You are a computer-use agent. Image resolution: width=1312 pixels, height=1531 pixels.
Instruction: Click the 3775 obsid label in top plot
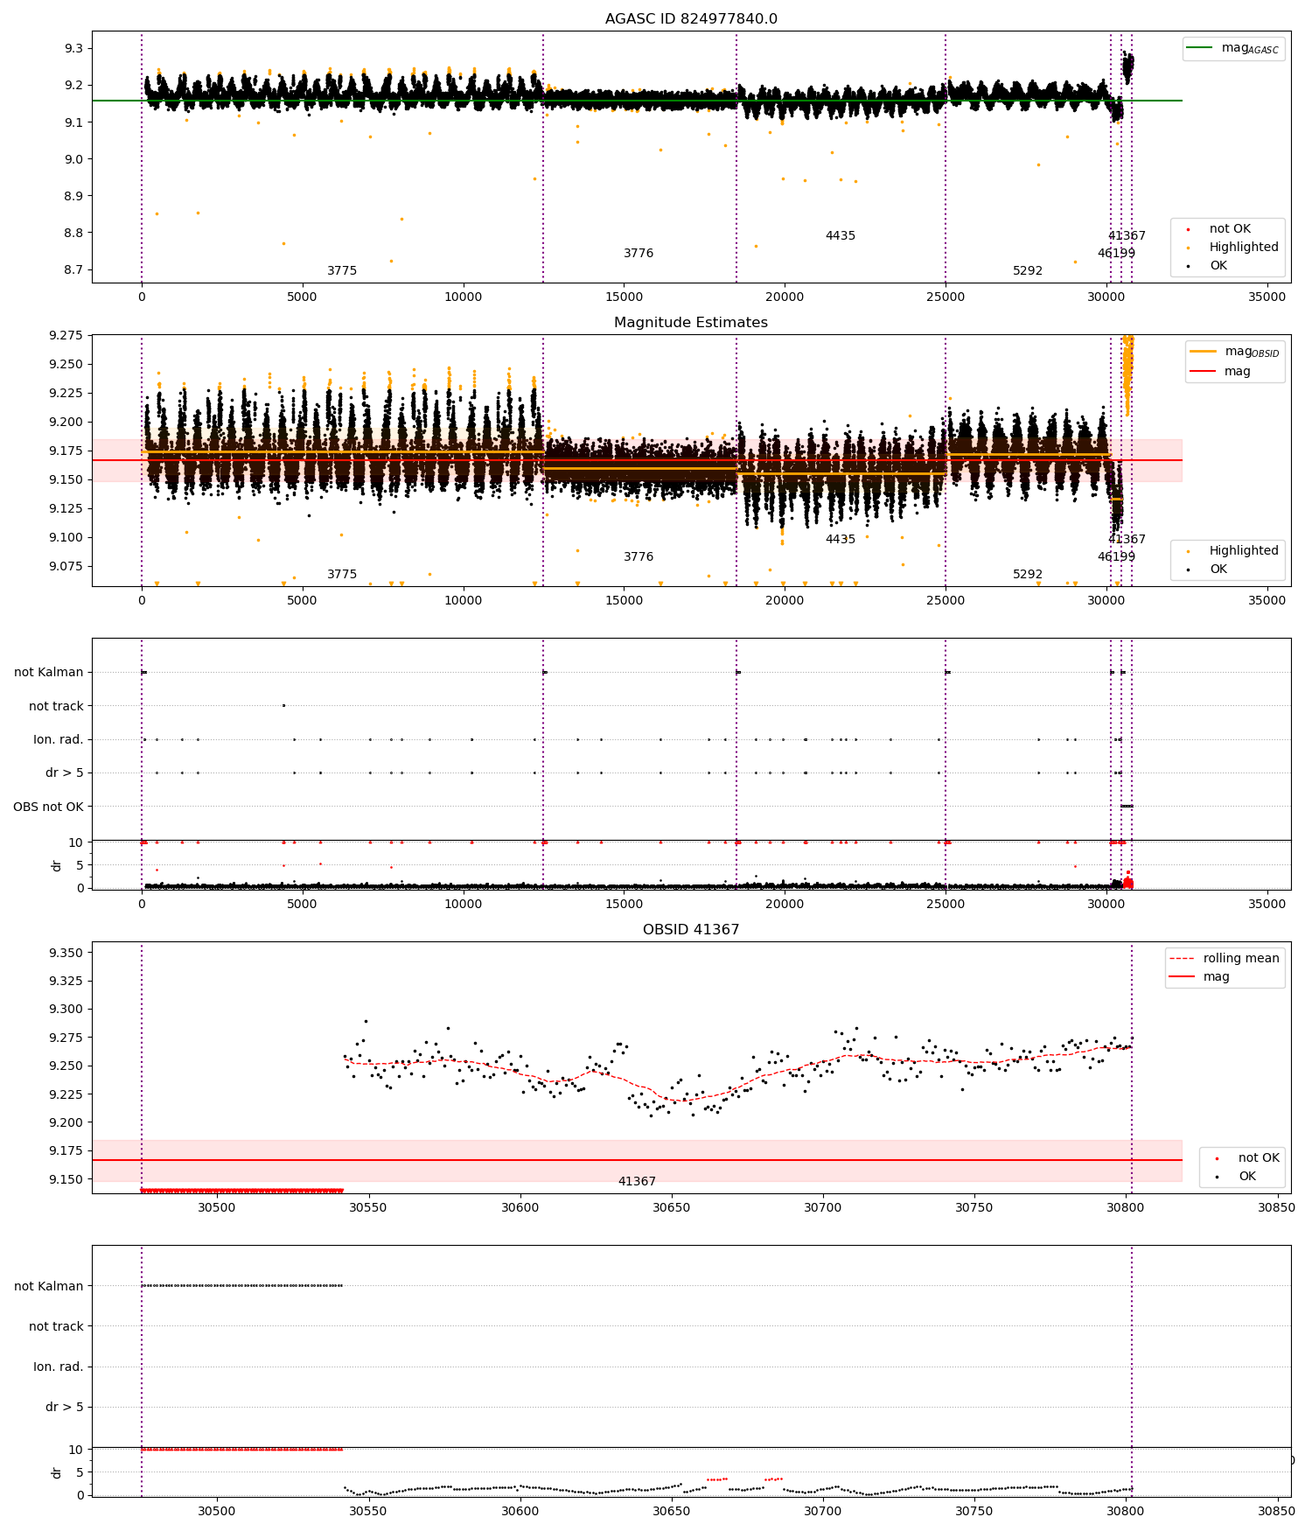click(x=342, y=270)
